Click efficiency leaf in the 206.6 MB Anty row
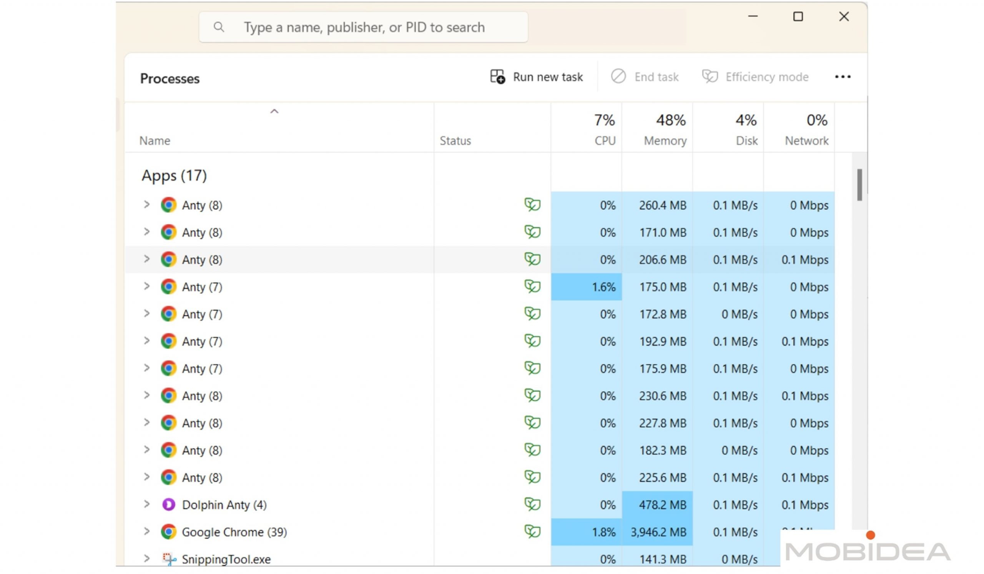This screenshot has width=984, height=574. pos(532,259)
